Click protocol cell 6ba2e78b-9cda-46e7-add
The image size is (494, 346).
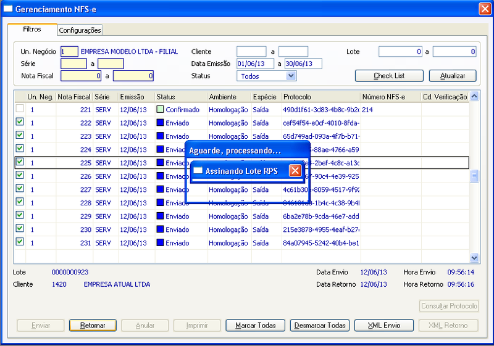tap(321, 216)
